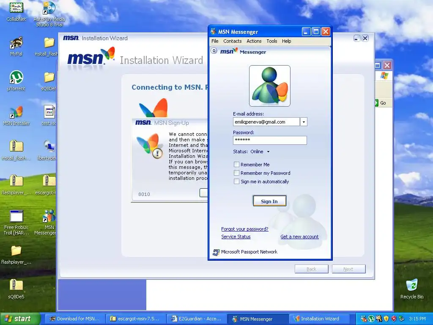Image resolution: width=433 pixels, height=325 pixels.
Task: Minimize the Installation Wizard window
Action: (356, 39)
